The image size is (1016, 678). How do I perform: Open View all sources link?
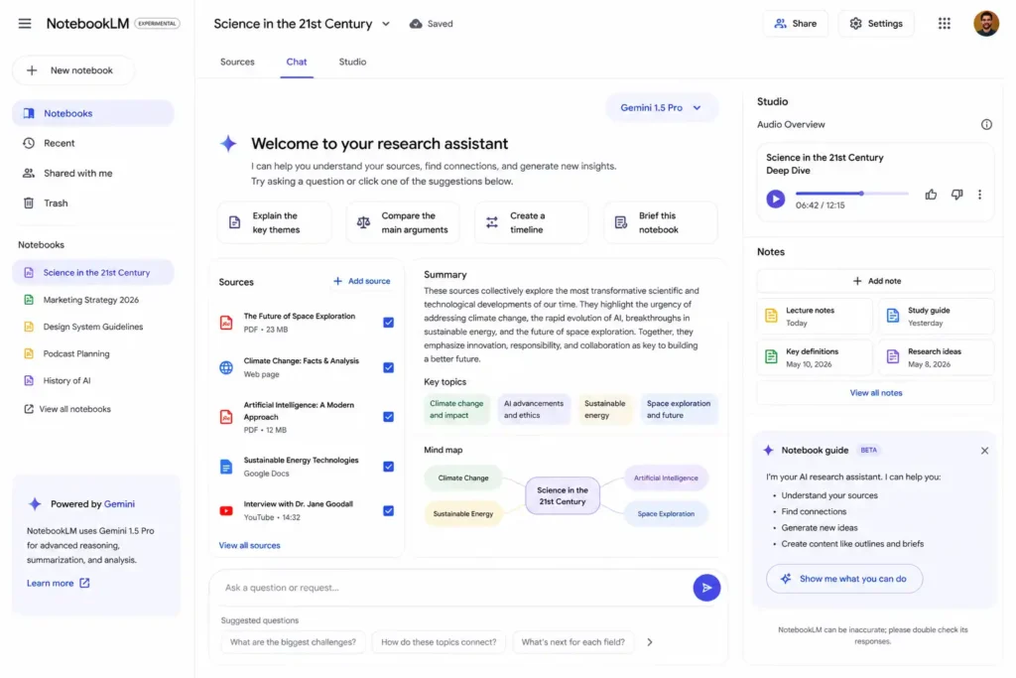249,546
